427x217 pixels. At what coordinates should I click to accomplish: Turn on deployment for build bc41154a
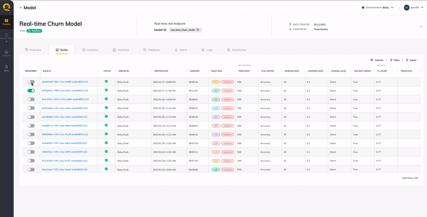(x=31, y=99)
